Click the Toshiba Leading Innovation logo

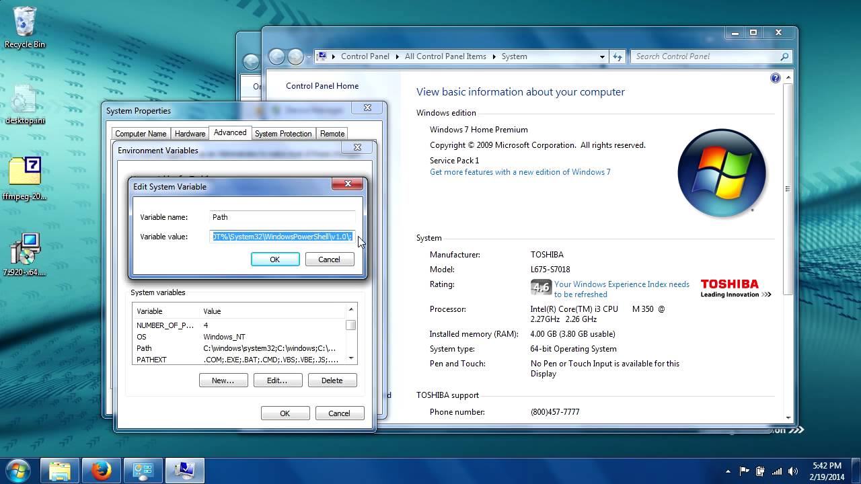coord(735,288)
